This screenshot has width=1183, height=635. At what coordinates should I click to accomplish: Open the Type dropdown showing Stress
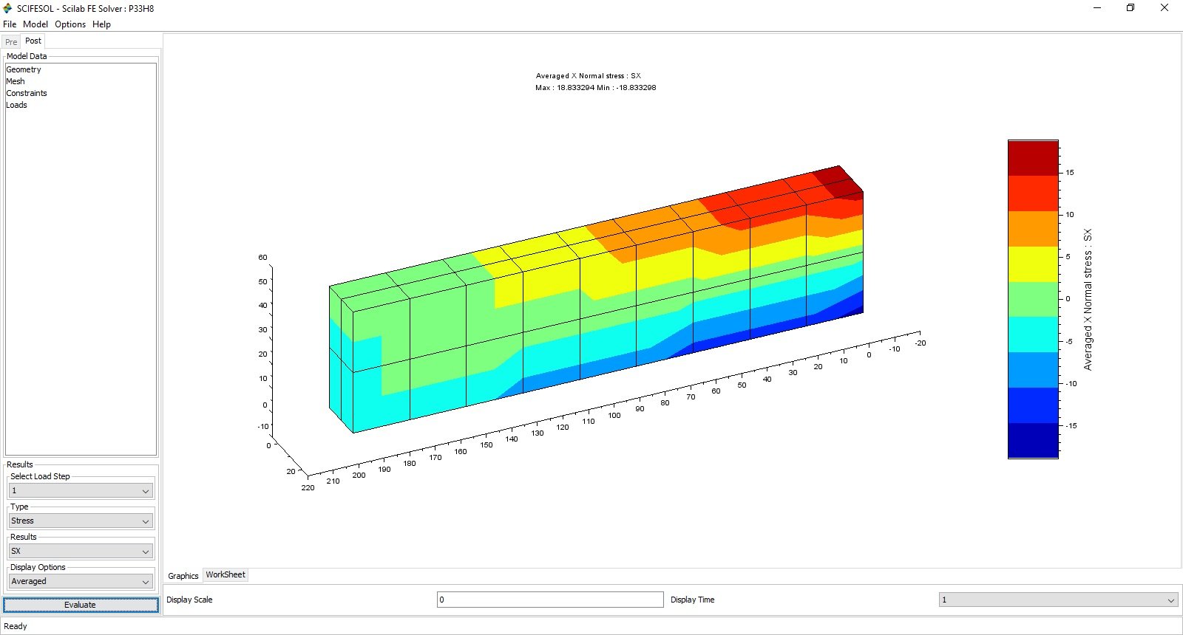pos(81,521)
